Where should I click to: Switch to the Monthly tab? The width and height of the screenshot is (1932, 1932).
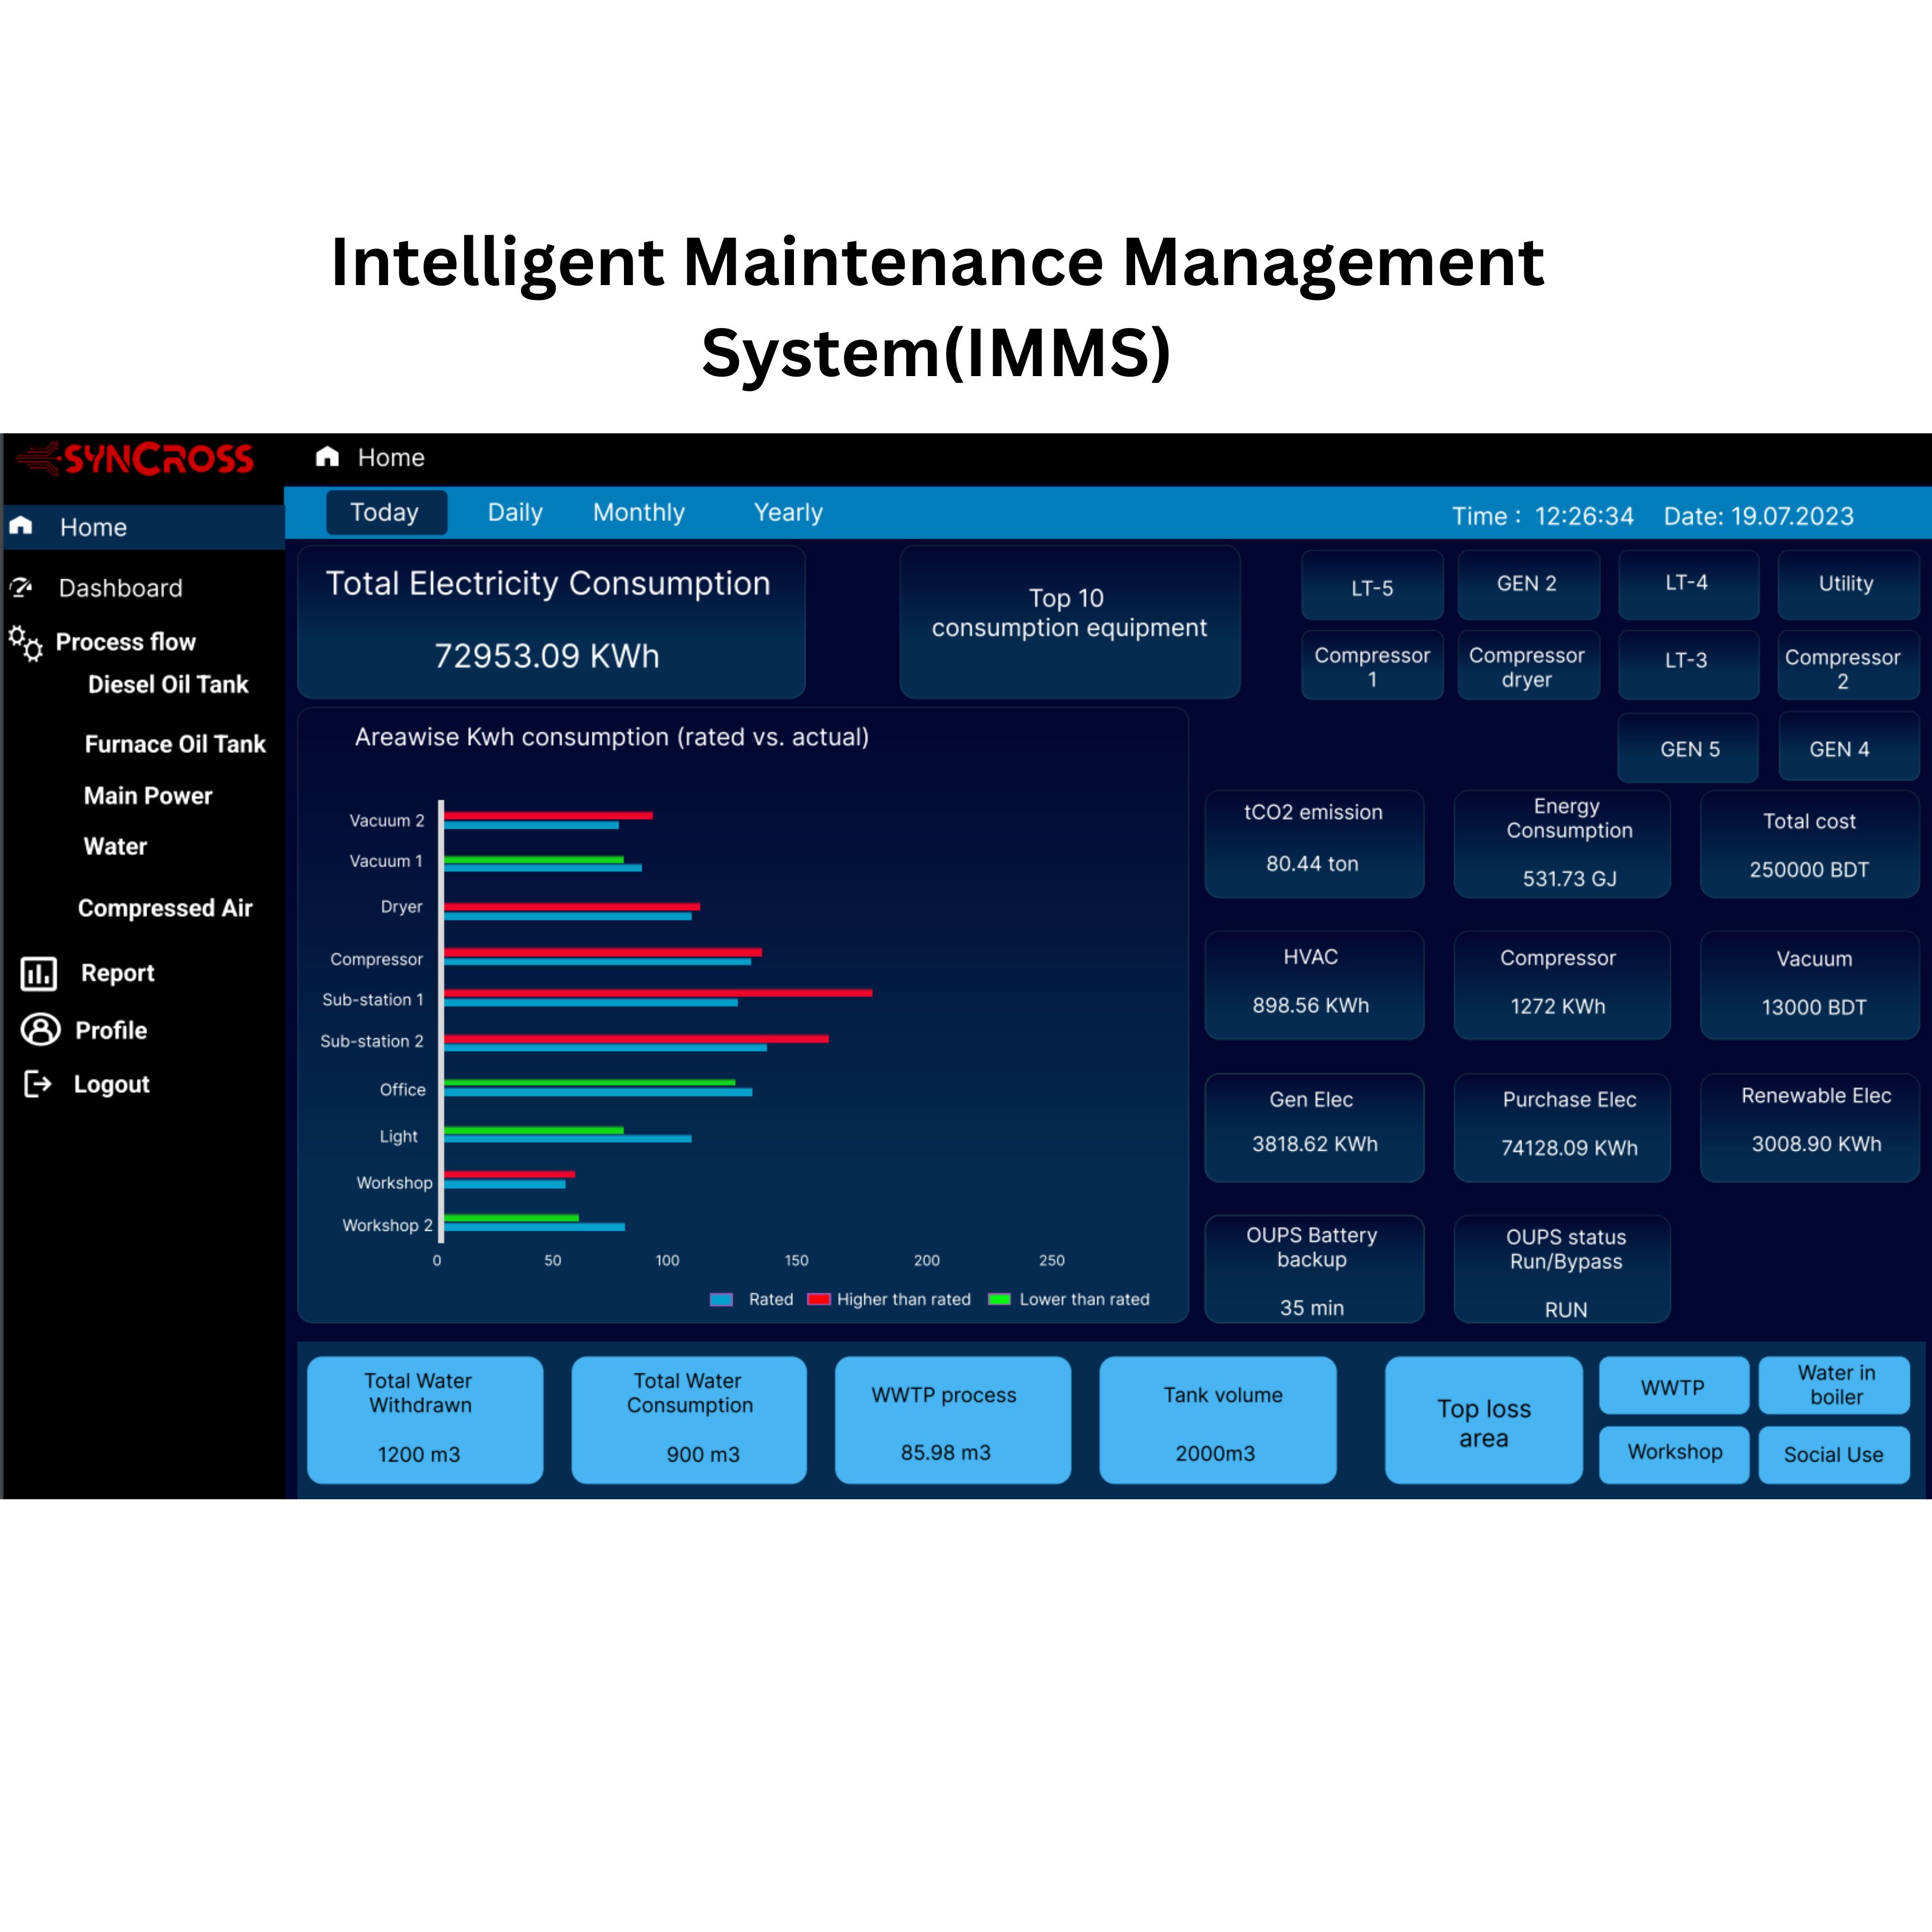(638, 512)
